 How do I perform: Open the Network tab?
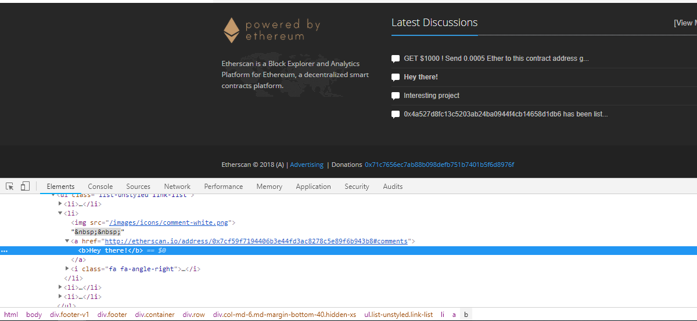pyautogui.click(x=177, y=187)
